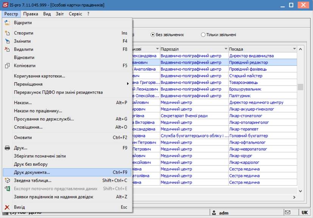Viewport: 313px width, 218px height.
Task: Click the Видалити delete icon
Action: pos(7,49)
